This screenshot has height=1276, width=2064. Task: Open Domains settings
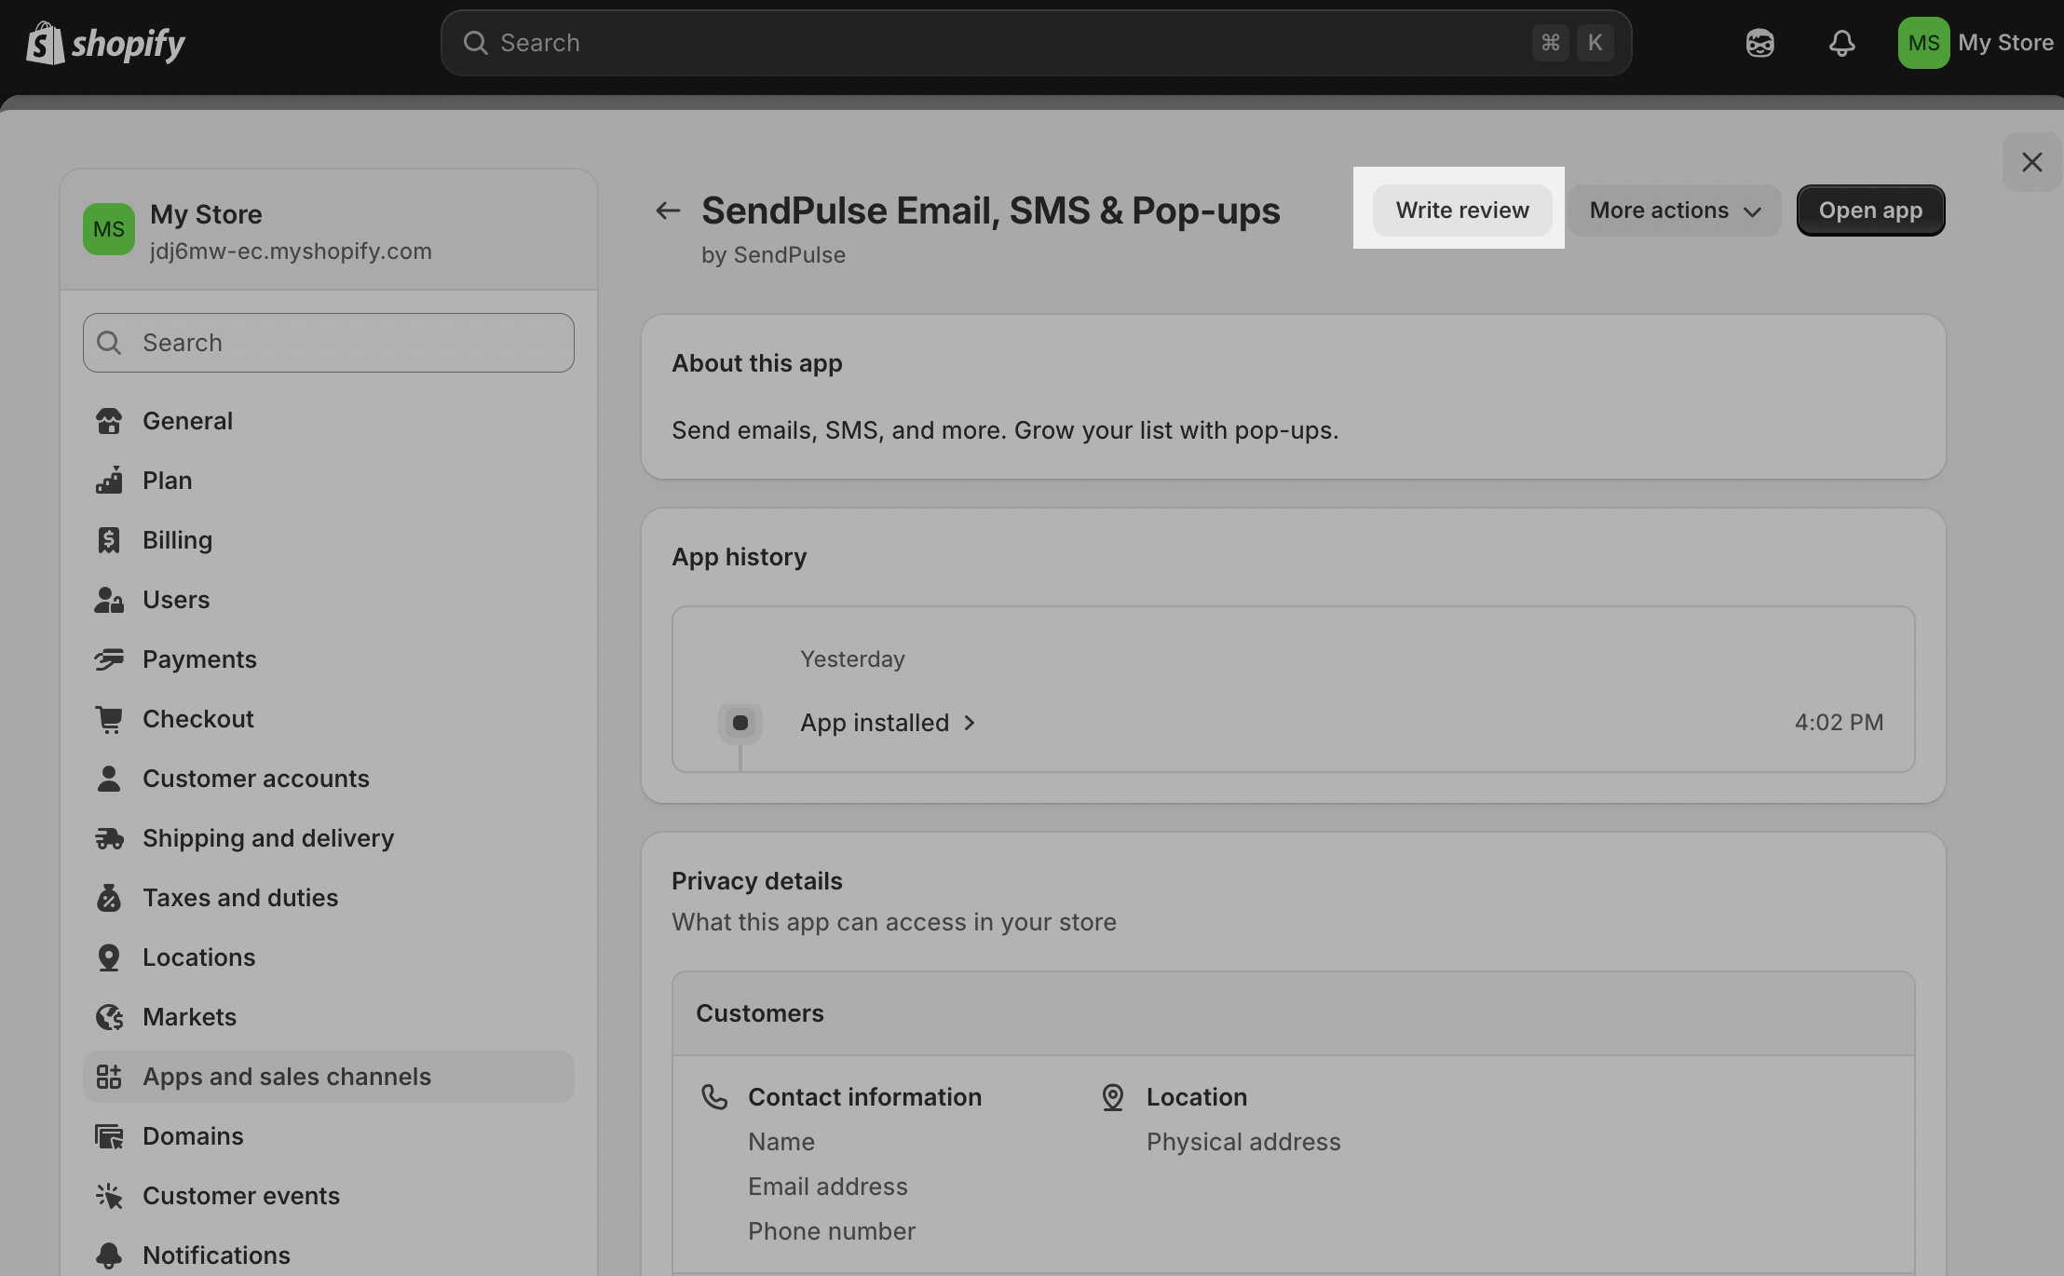coord(329,1136)
